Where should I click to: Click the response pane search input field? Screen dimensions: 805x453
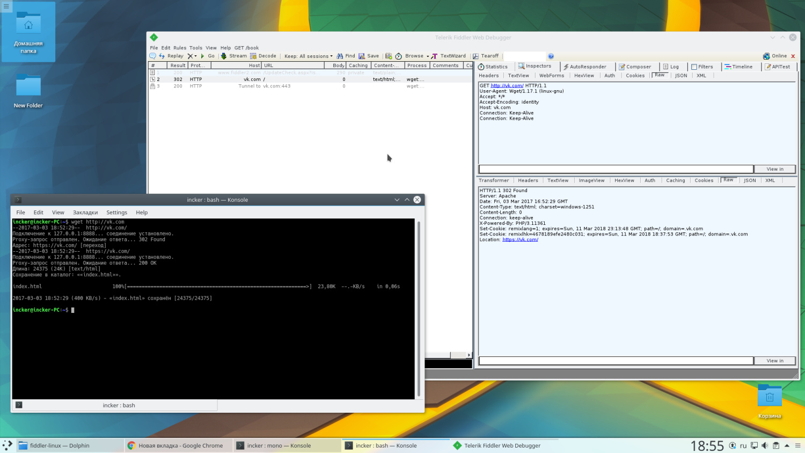pos(616,361)
